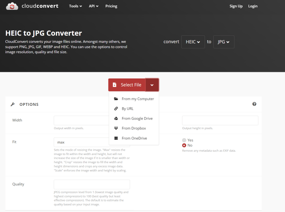
Task: Click the cloudconvert brand name text
Action: pos(40,6)
